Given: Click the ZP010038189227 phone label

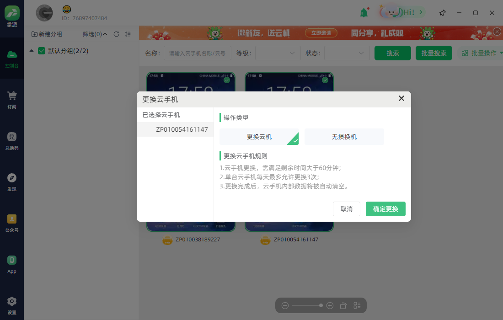Looking at the screenshot, I should coord(198,240).
